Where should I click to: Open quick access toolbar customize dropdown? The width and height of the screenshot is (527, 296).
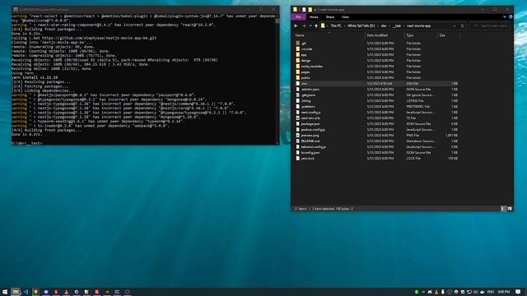[x=315, y=9]
